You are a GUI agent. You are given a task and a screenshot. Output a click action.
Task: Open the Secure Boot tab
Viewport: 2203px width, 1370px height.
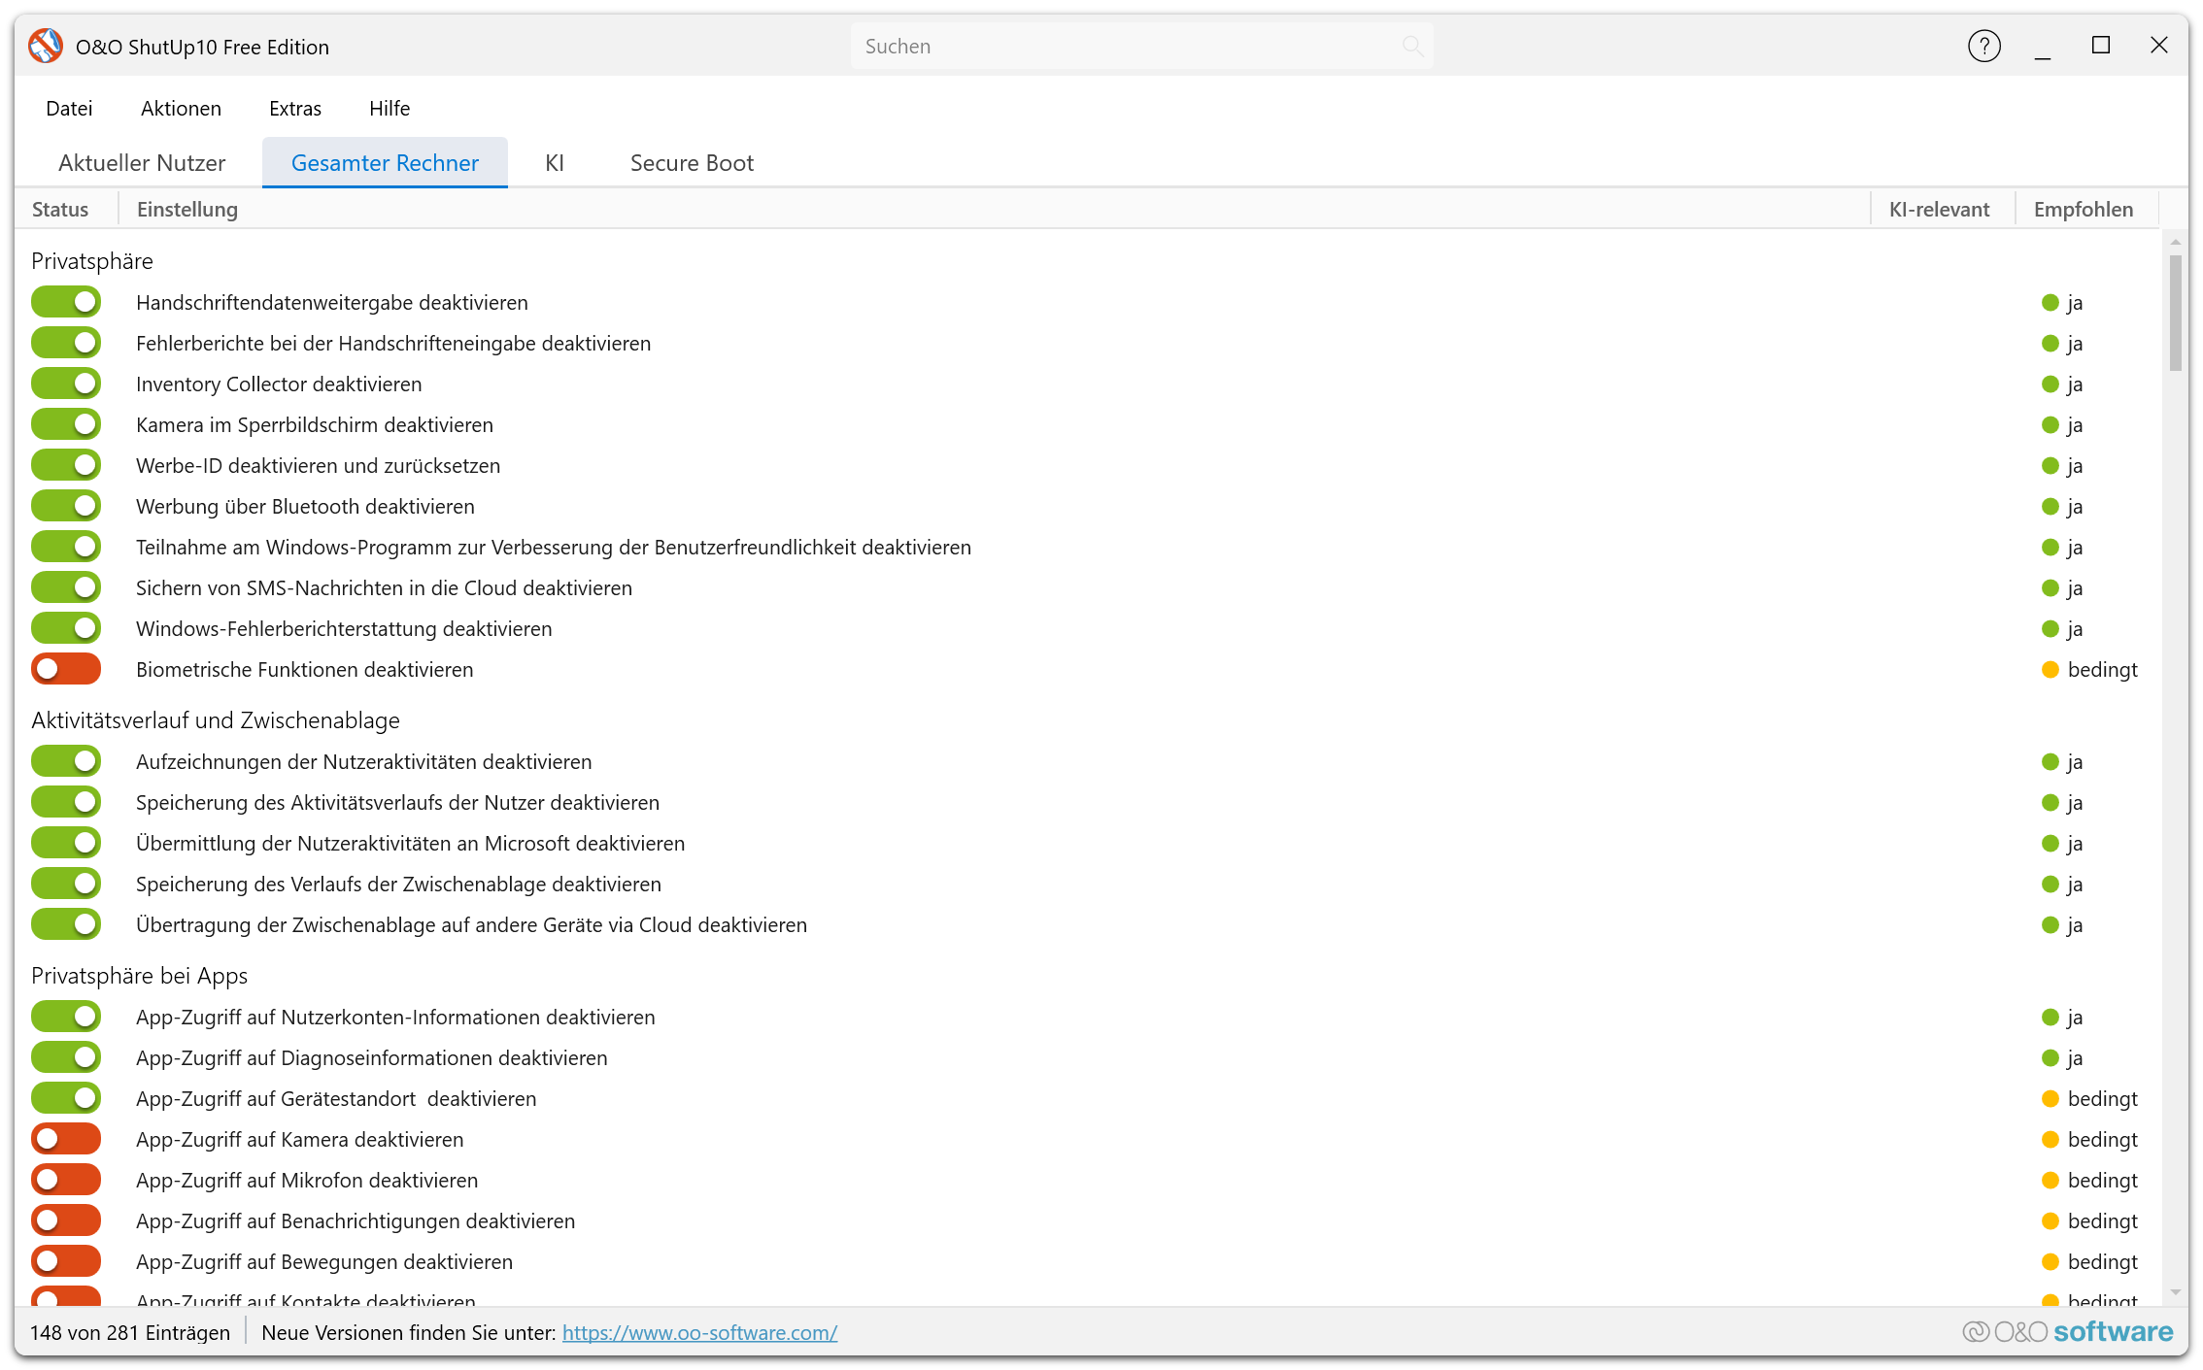click(x=692, y=163)
